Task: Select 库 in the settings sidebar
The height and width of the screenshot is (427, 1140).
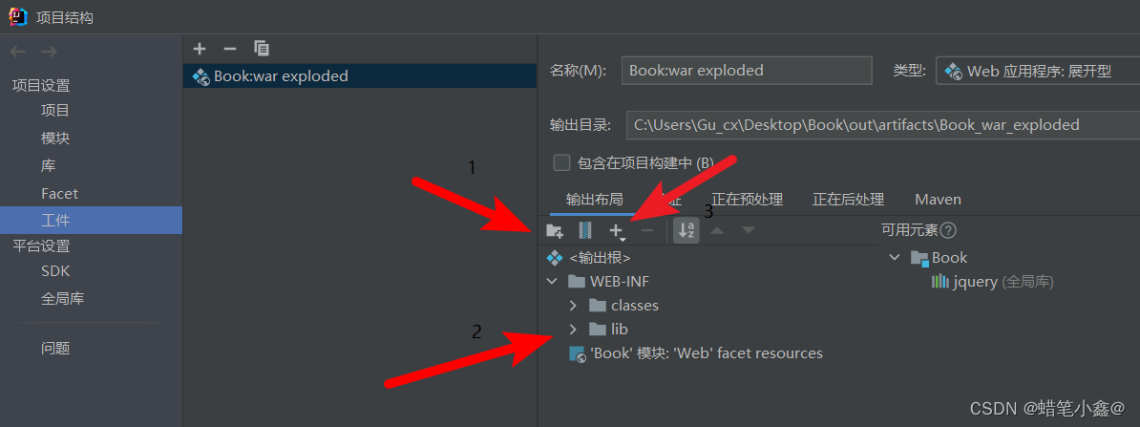Action: point(48,166)
